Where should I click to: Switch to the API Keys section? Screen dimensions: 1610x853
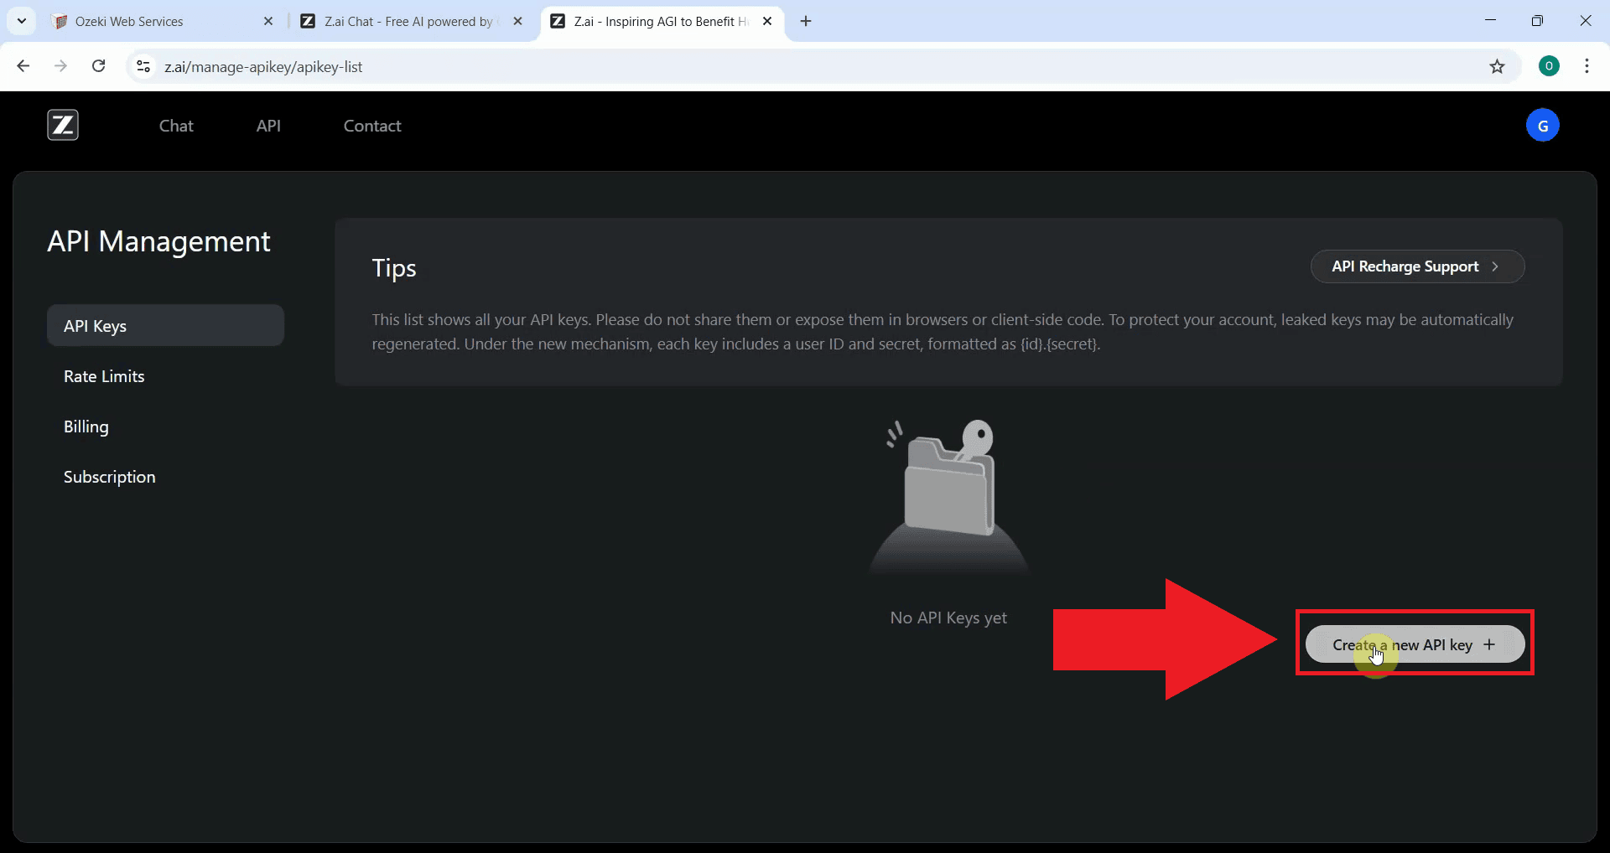pos(95,326)
